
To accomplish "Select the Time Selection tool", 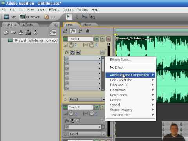I will (77, 17).
